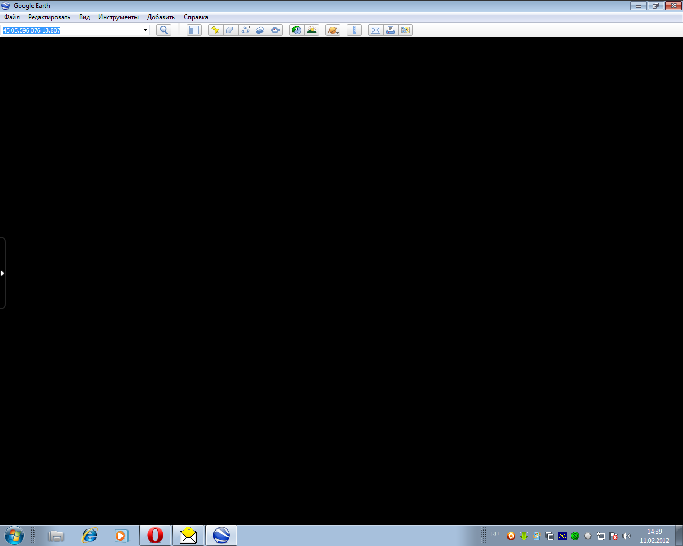Screen dimensions: 683x546
Task: Select the add path tool
Action: pos(245,30)
